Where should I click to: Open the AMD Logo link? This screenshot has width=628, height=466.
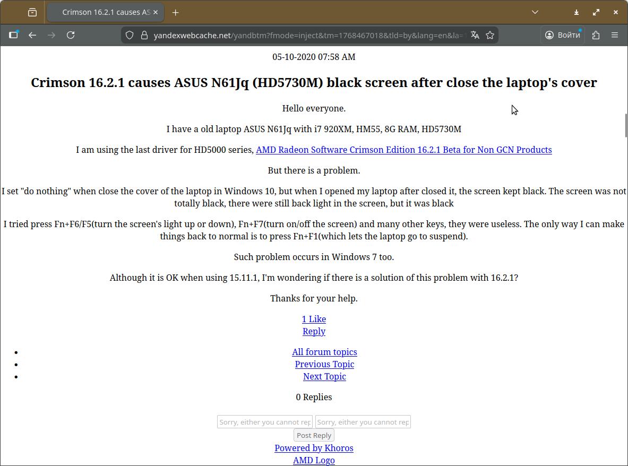pyautogui.click(x=314, y=460)
